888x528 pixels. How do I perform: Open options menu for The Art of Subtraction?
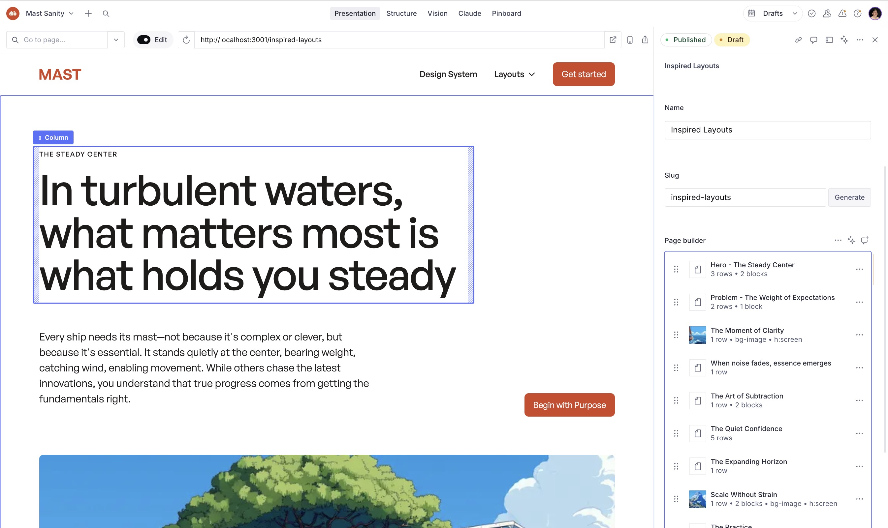coord(860,401)
